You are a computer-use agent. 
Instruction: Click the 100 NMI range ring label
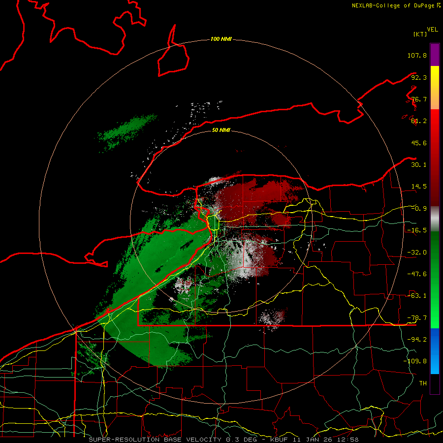221,39
